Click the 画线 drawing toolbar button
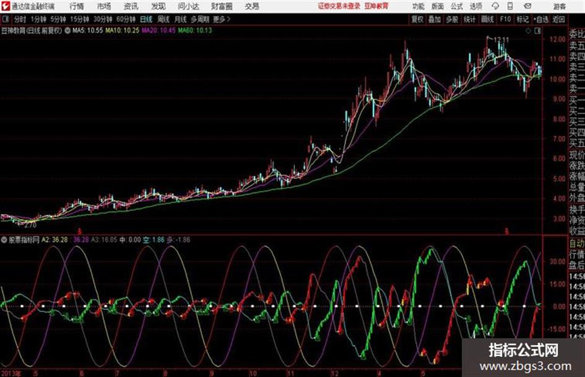 coord(487,19)
